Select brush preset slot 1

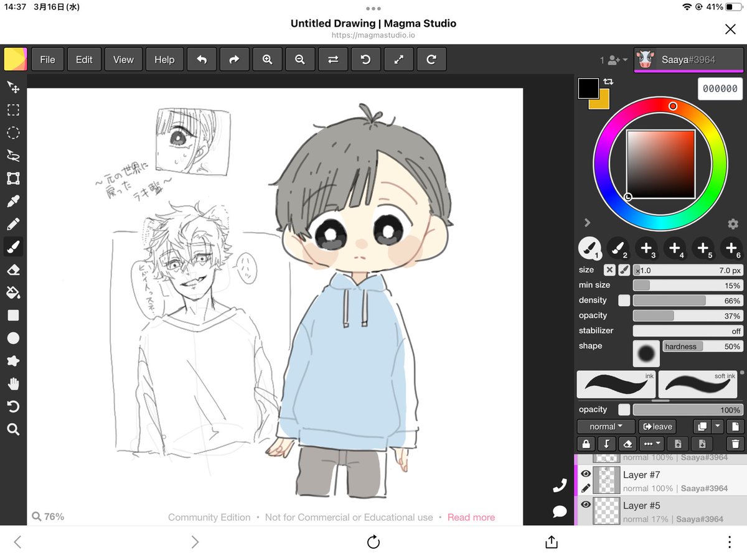pos(590,248)
